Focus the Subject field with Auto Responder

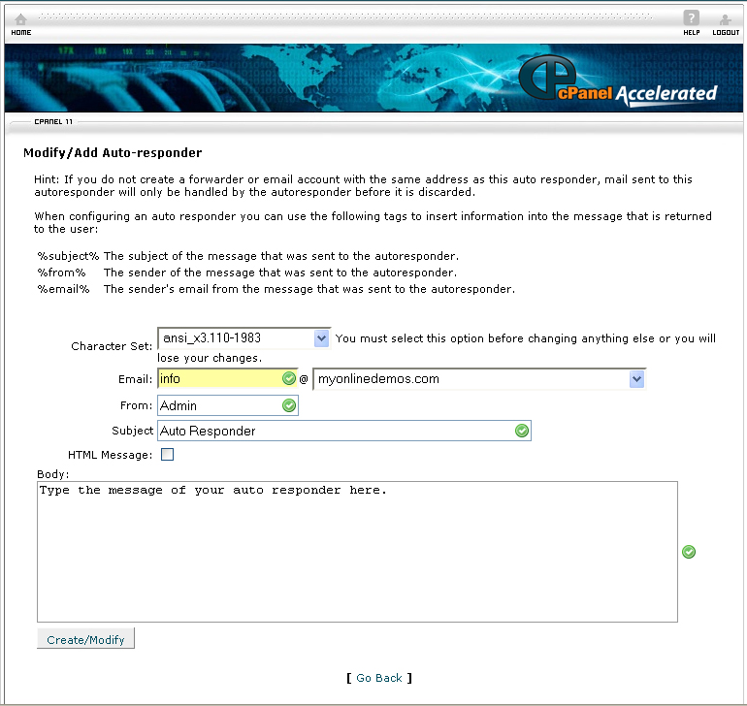344,431
